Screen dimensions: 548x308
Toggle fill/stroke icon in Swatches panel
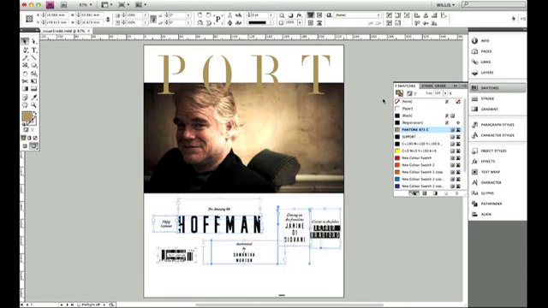click(x=399, y=93)
